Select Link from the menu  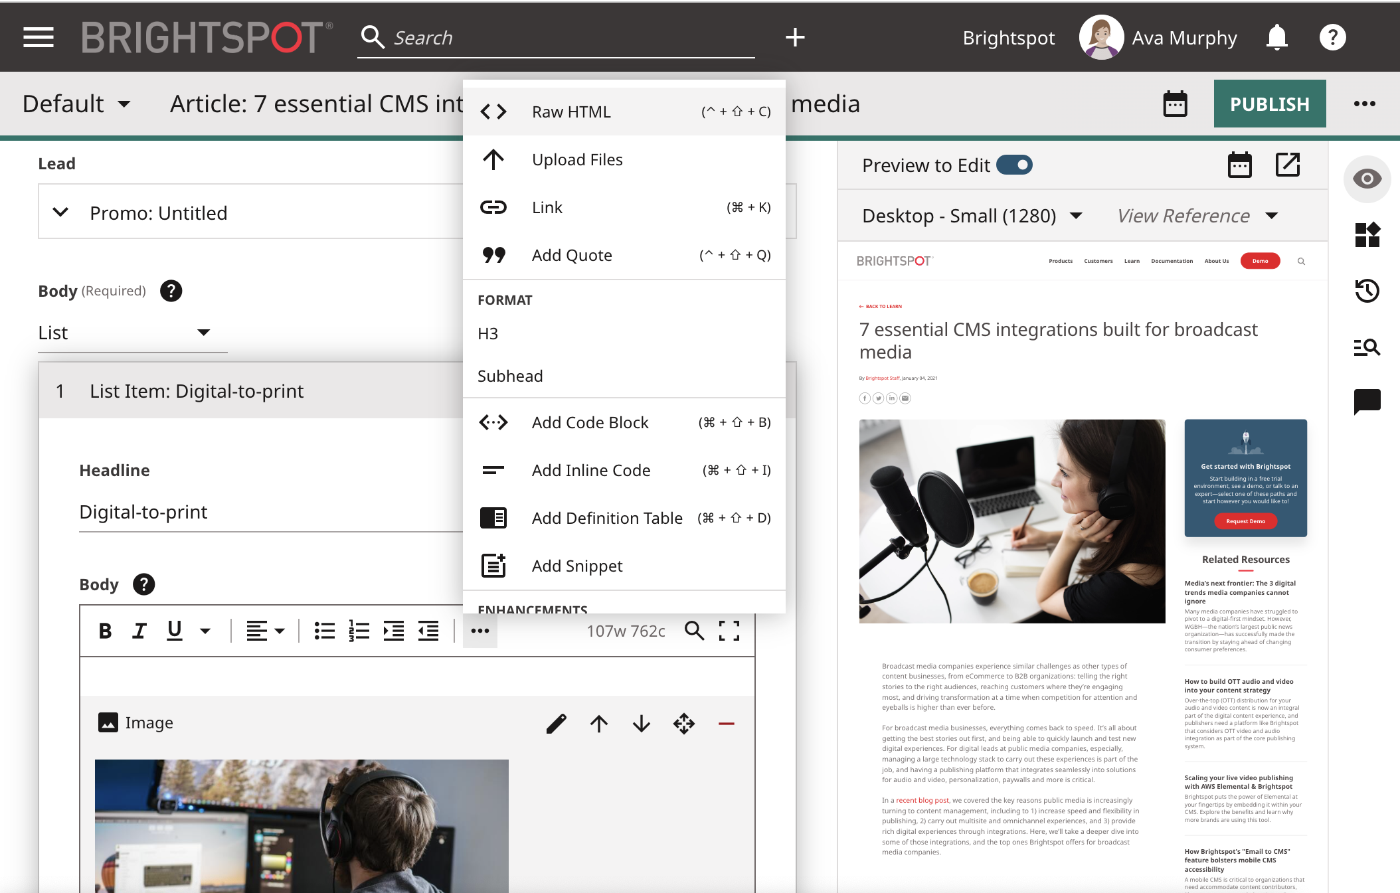tap(624, 207)
